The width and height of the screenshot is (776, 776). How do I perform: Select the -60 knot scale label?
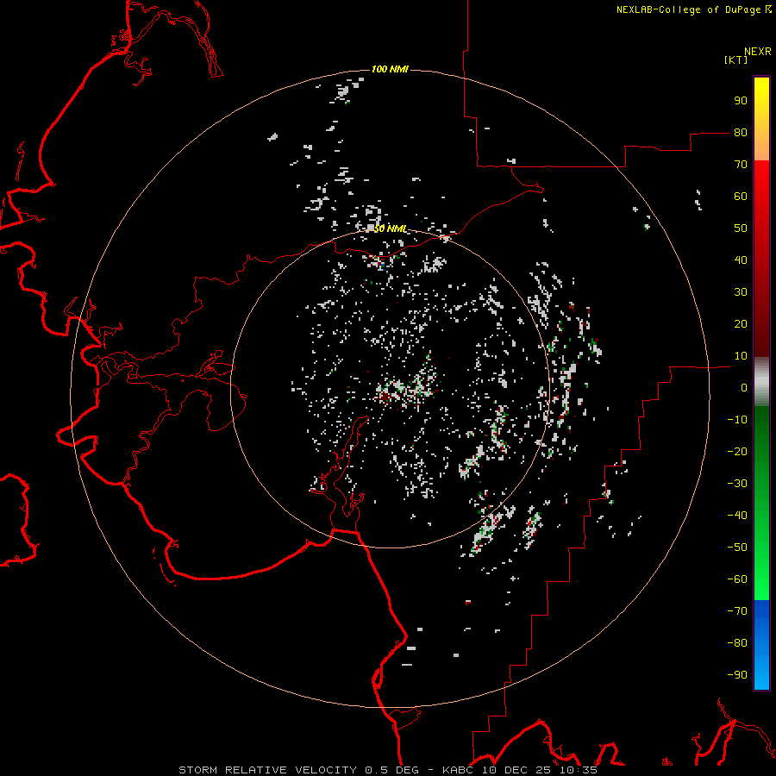737,579
